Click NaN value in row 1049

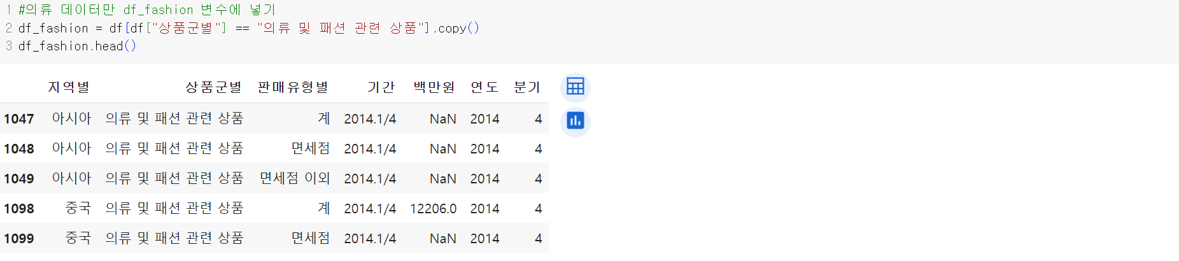click(443, 179)
